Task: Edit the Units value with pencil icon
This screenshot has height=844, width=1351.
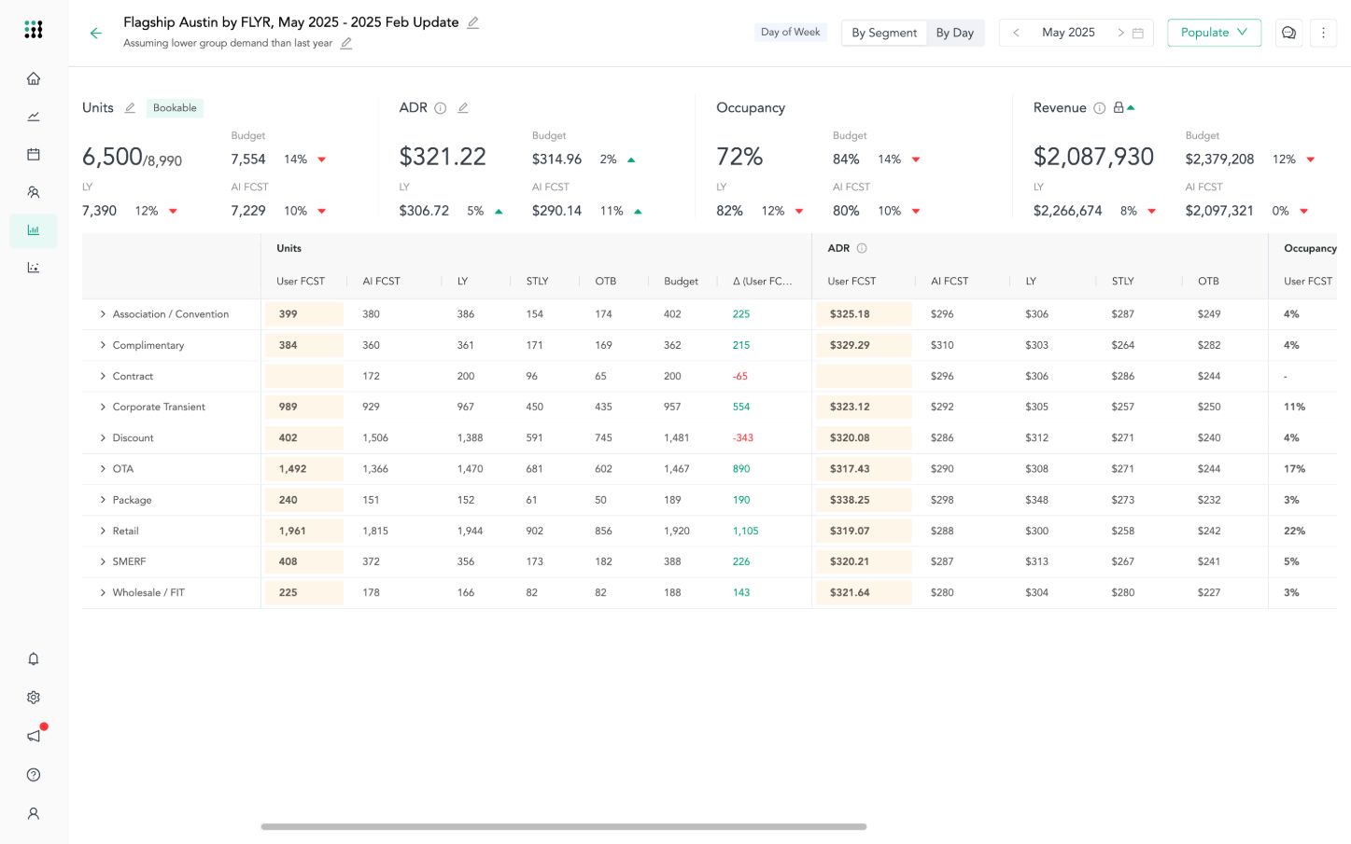Action: [x=130, y=108]
